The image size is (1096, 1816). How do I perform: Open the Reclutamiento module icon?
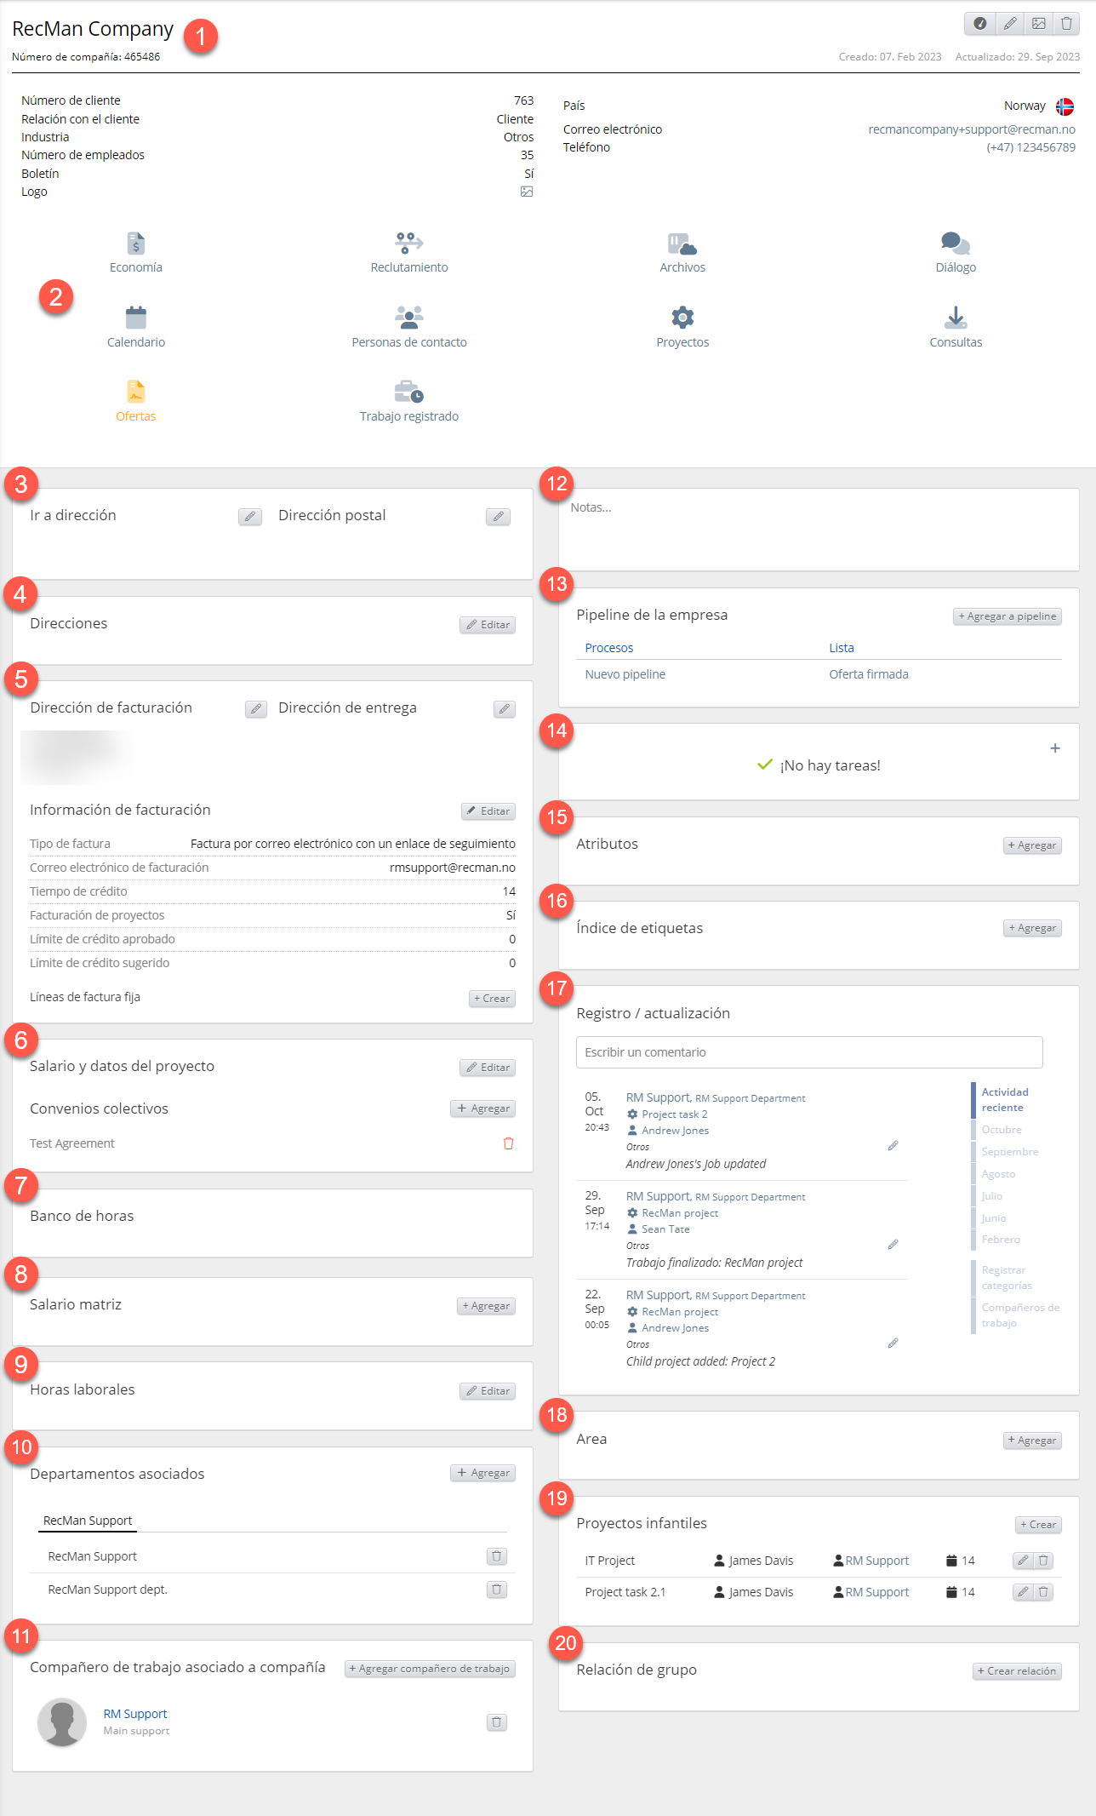tap(408, 243)
